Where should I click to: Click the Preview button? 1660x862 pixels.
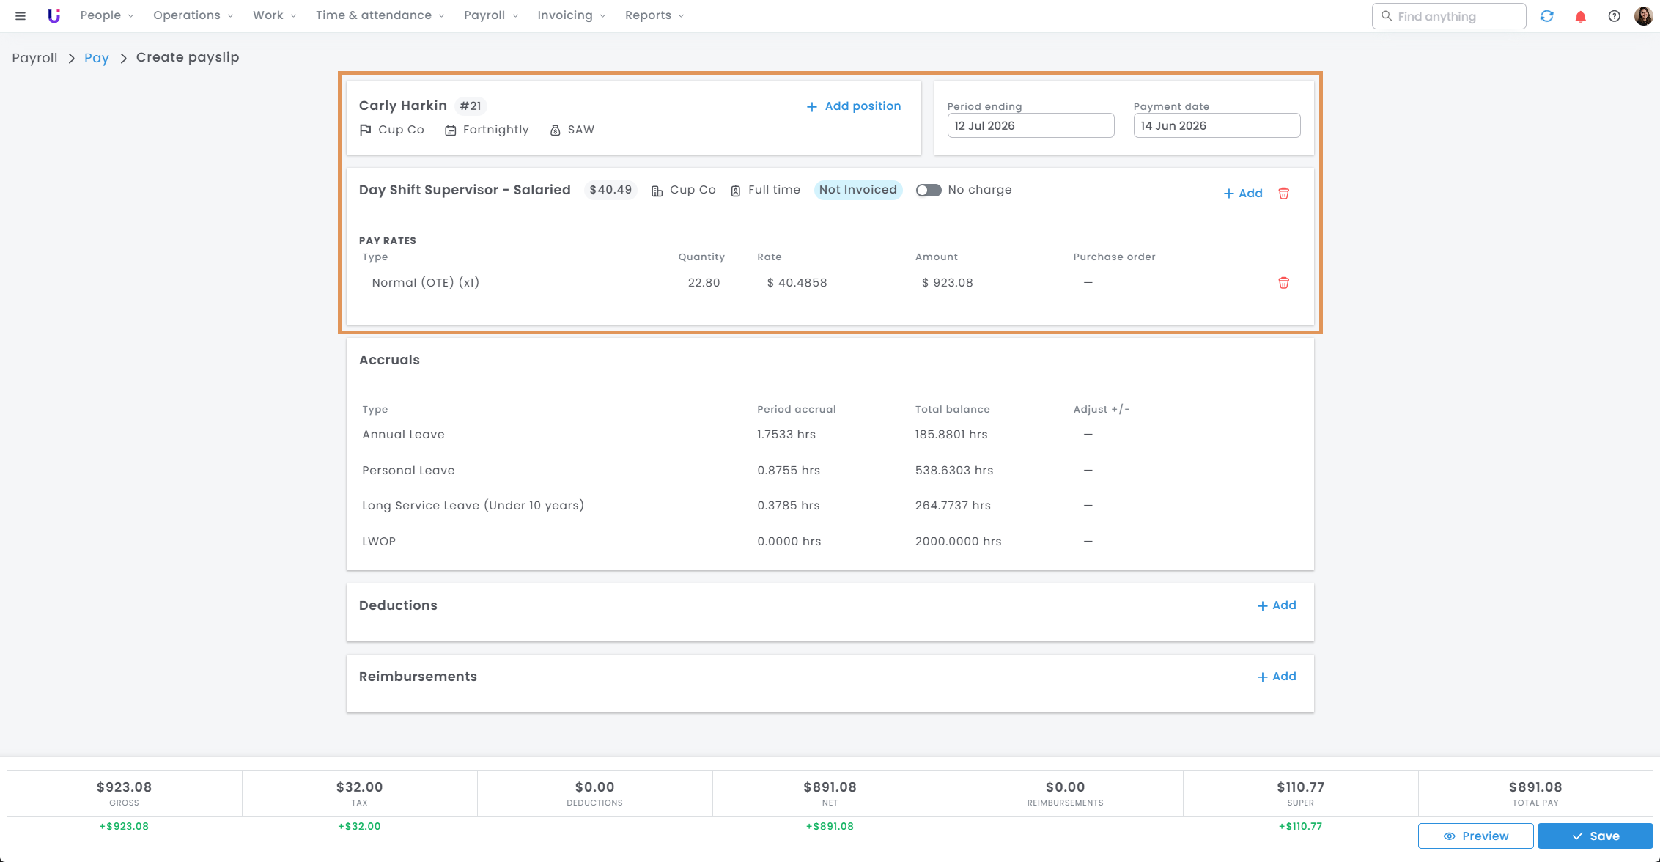pos(1475,836)
